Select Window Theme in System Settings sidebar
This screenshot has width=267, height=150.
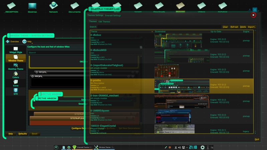click(16, 58)
